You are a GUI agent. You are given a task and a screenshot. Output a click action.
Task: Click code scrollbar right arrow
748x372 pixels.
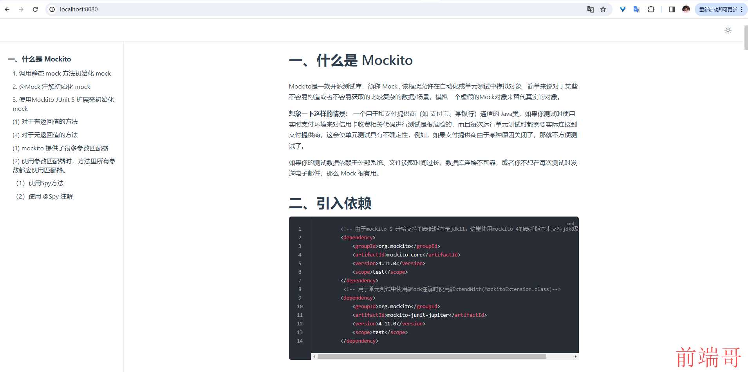[x=575, y=356]
